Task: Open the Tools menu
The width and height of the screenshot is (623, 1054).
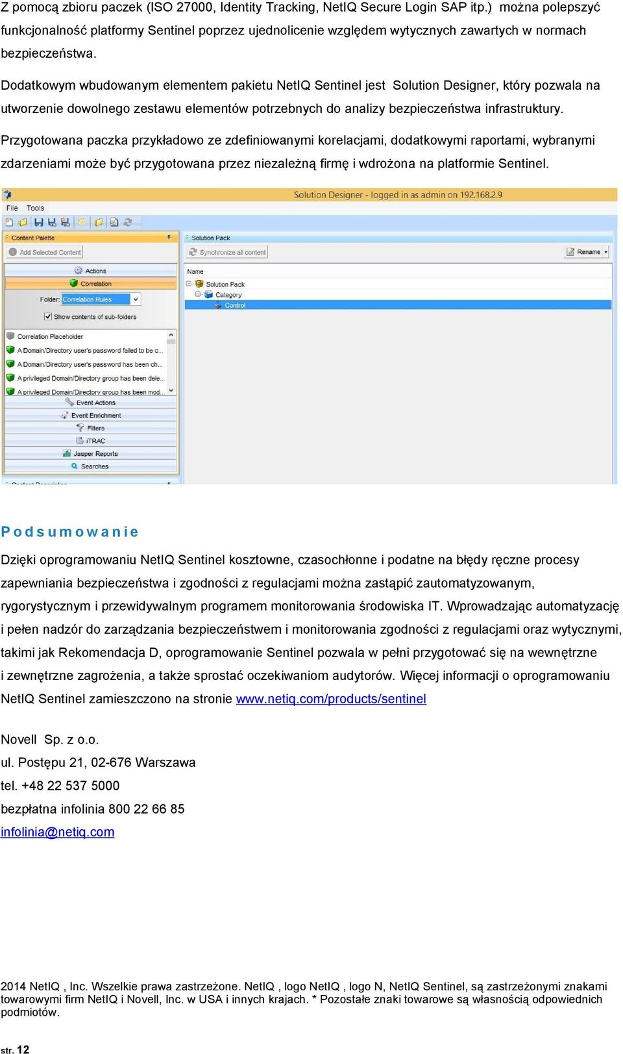Action: pos(35,208)
